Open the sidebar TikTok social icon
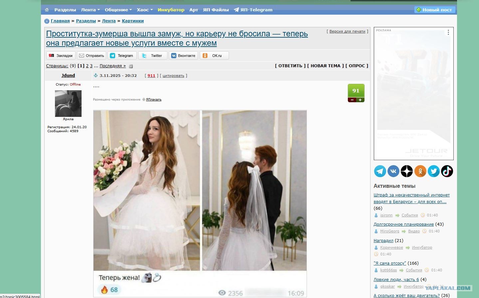This screenshot has width=479, height=298. coord(447,171)
